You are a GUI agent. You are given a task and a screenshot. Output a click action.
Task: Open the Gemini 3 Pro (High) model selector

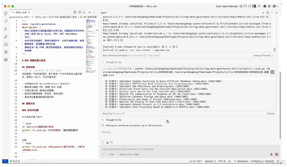[x=128, y=154]
